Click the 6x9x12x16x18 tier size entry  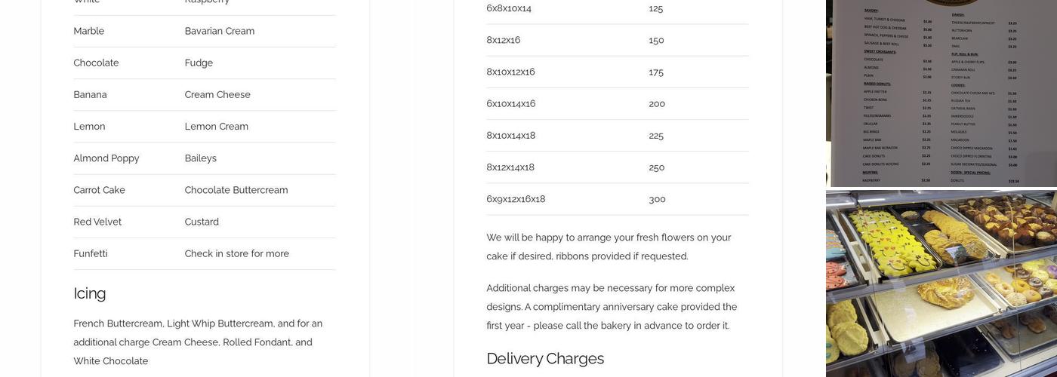(516, 199)
